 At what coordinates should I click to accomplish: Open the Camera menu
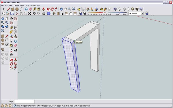pos(16,5)
